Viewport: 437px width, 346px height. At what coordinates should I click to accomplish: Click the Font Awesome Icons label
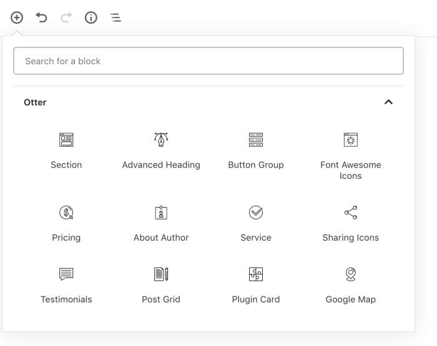(351, 170)
